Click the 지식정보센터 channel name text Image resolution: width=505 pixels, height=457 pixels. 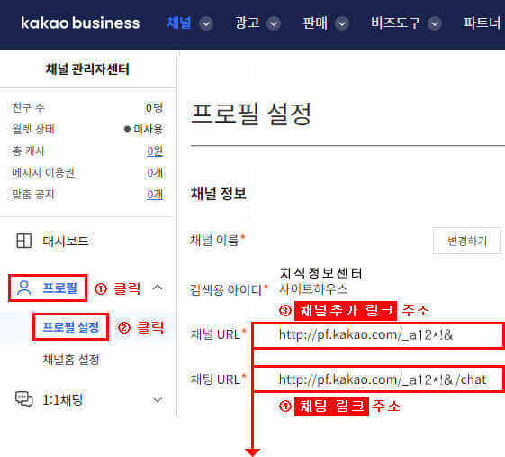pos(321,273)
